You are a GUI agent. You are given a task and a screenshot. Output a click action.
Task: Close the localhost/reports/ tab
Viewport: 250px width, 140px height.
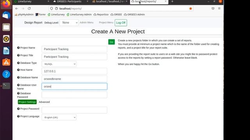[x=166, y=2]
